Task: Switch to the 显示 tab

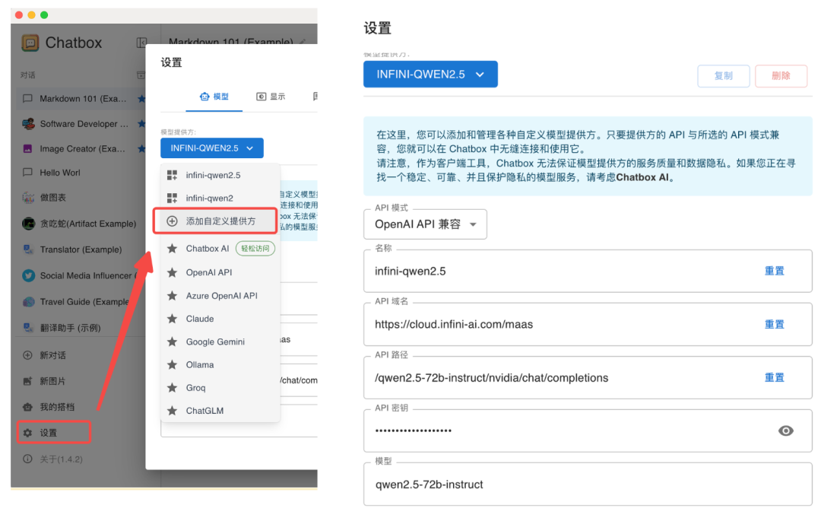Action: pyautogui.click(x=271, y=97)
